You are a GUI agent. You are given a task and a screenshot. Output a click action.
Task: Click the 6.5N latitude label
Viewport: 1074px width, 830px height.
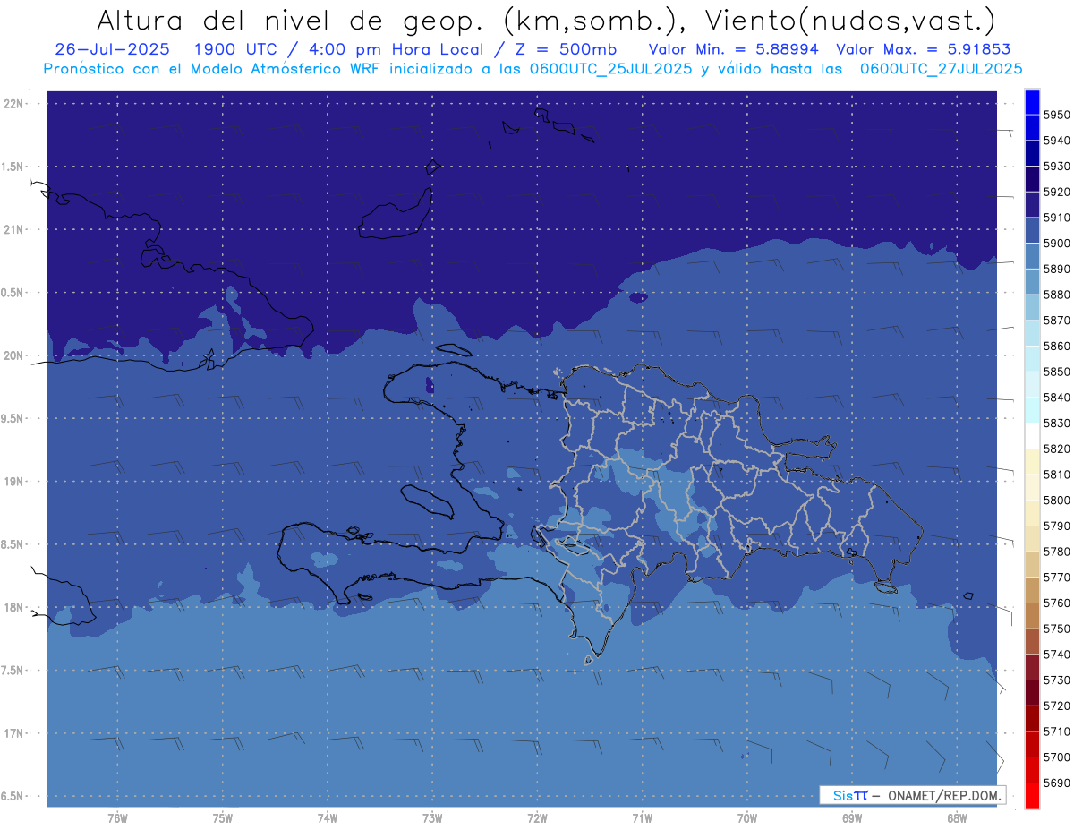[x=13, y=796]
